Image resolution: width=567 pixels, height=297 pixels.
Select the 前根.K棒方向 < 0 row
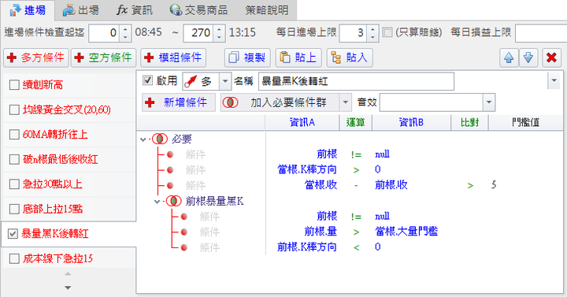tap(350, 247)
